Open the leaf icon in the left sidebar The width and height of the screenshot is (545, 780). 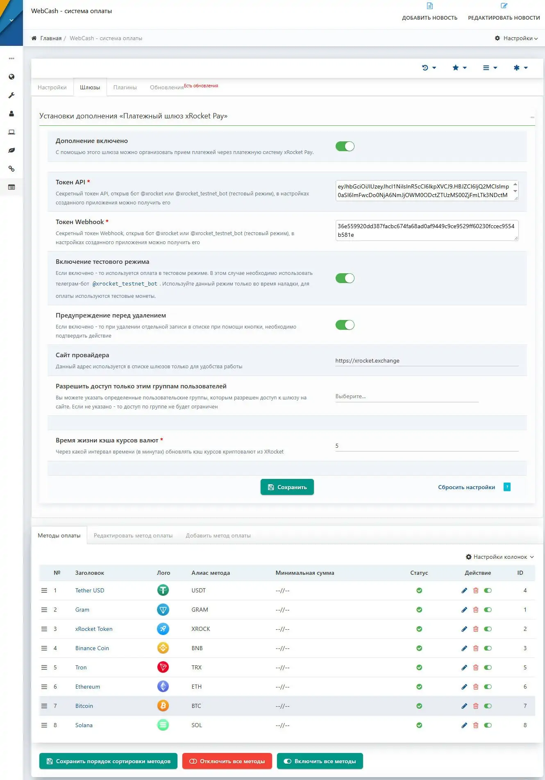click(x=11, y=150)
